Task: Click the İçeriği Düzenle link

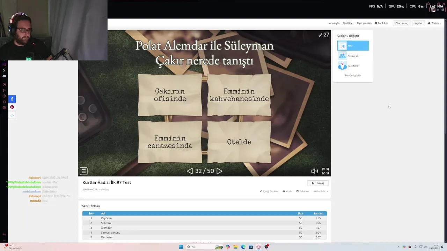Action: pos(269,191)
